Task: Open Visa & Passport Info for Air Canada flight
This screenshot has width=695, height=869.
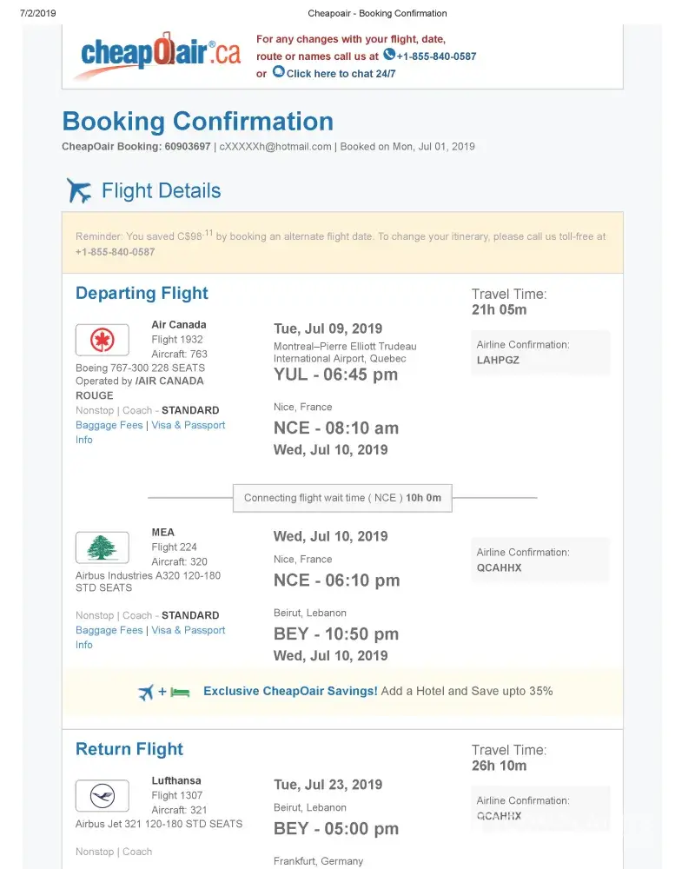Action: tap(188, 425)
